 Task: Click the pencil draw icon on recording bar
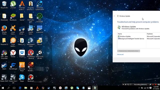point(150,84)
